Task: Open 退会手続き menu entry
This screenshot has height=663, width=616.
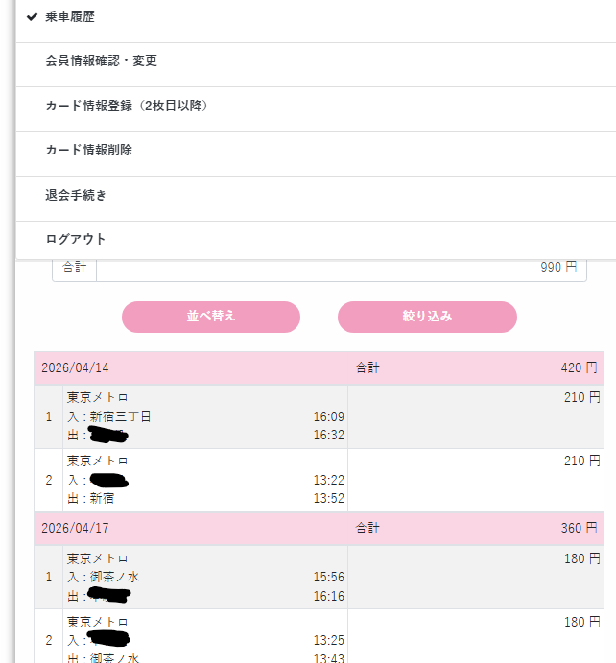Action: [76, 195]
